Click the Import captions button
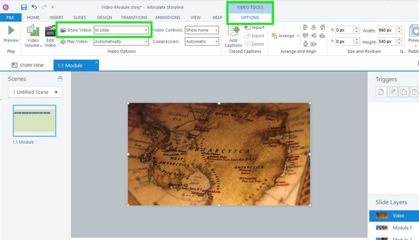The height and width of the screenshot is (240, 419). pyautogui.click(x=255, y=27)
